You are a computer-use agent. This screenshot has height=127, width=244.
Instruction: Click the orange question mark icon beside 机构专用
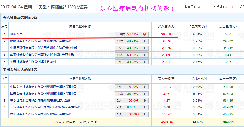pyautogui.click(x=144, y=34)
